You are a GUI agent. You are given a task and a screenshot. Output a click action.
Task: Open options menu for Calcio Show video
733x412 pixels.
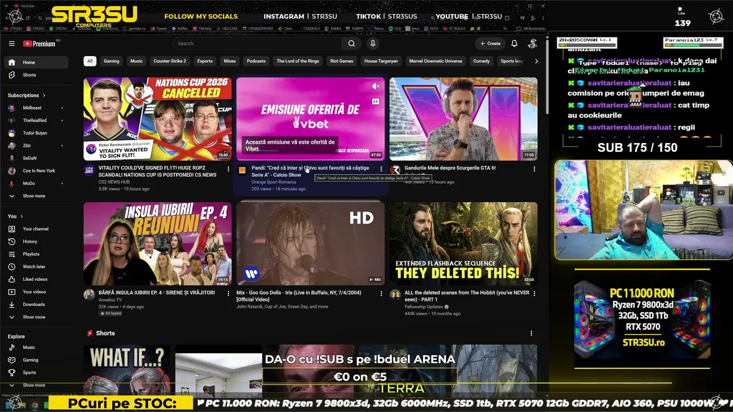(x=381, y=169)
